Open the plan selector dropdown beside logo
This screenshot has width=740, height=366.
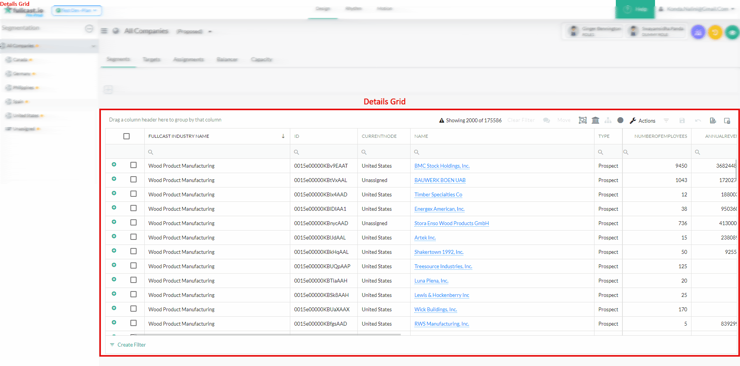click(x=76, y=10)
